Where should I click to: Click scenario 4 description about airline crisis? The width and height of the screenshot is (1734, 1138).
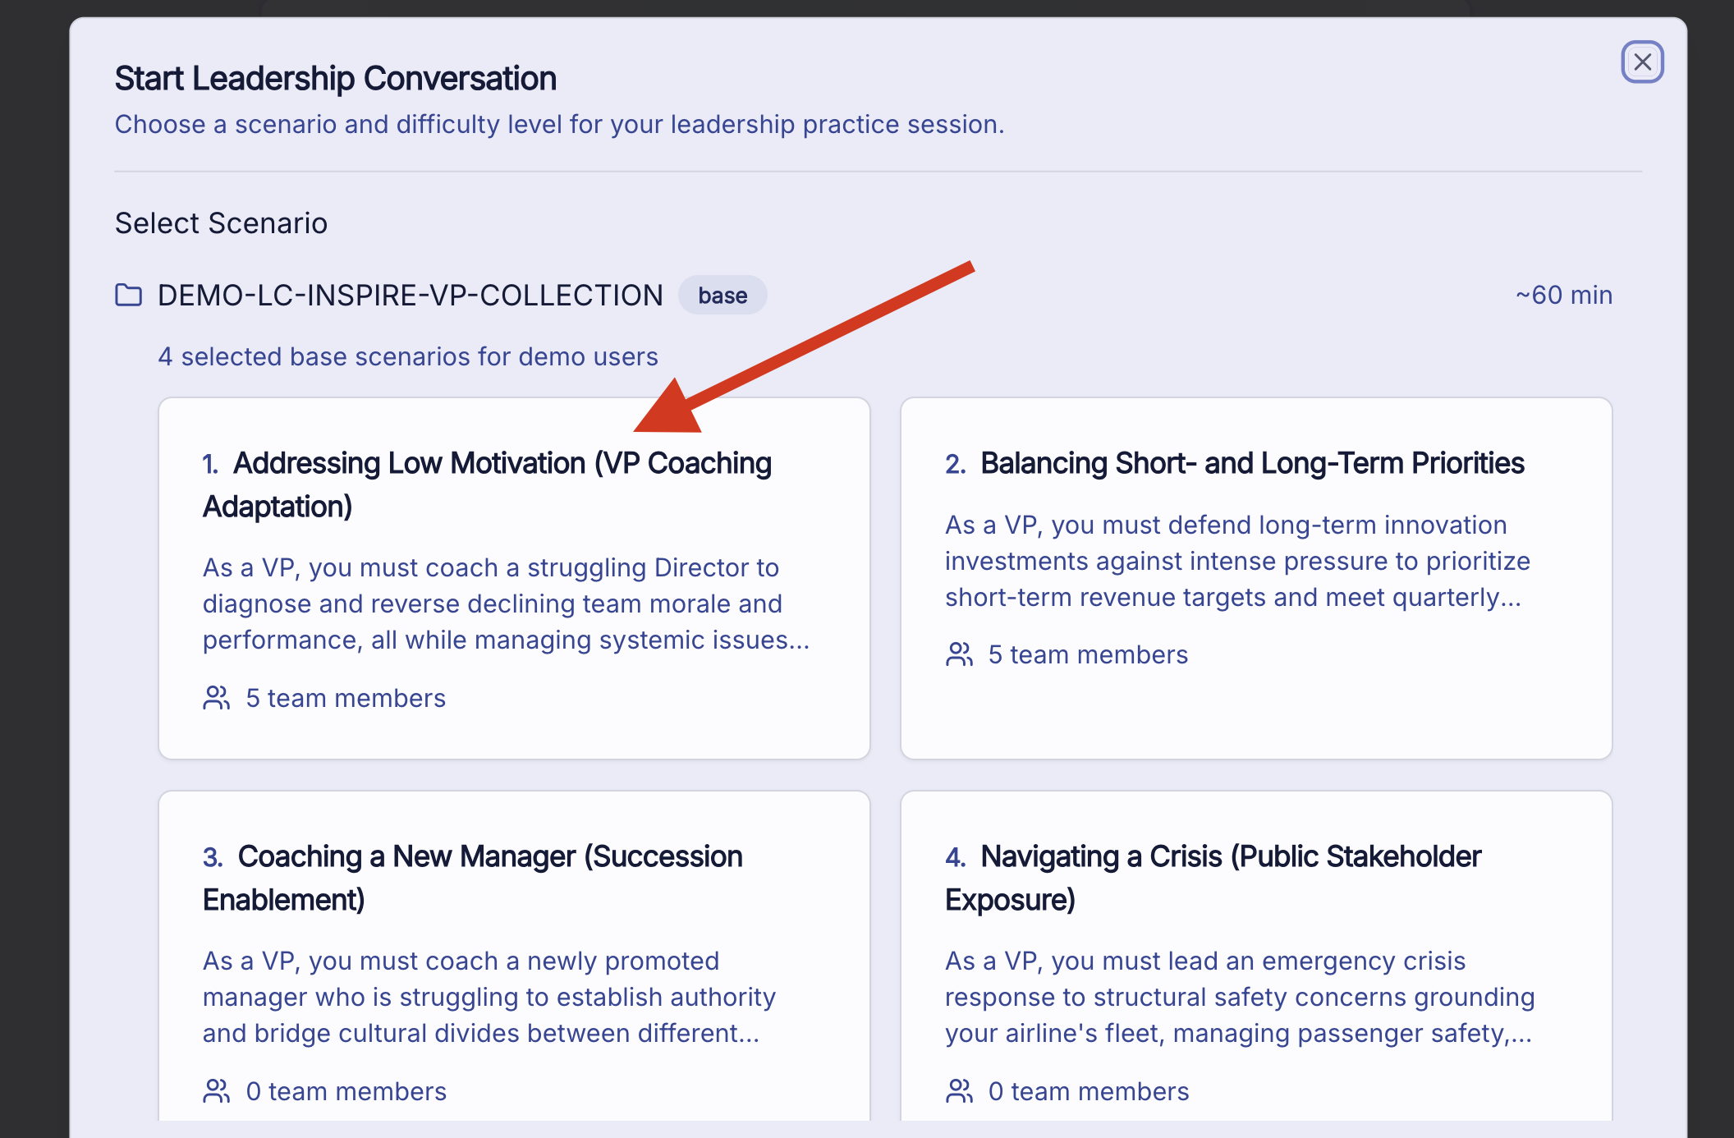coord(1239,997)
